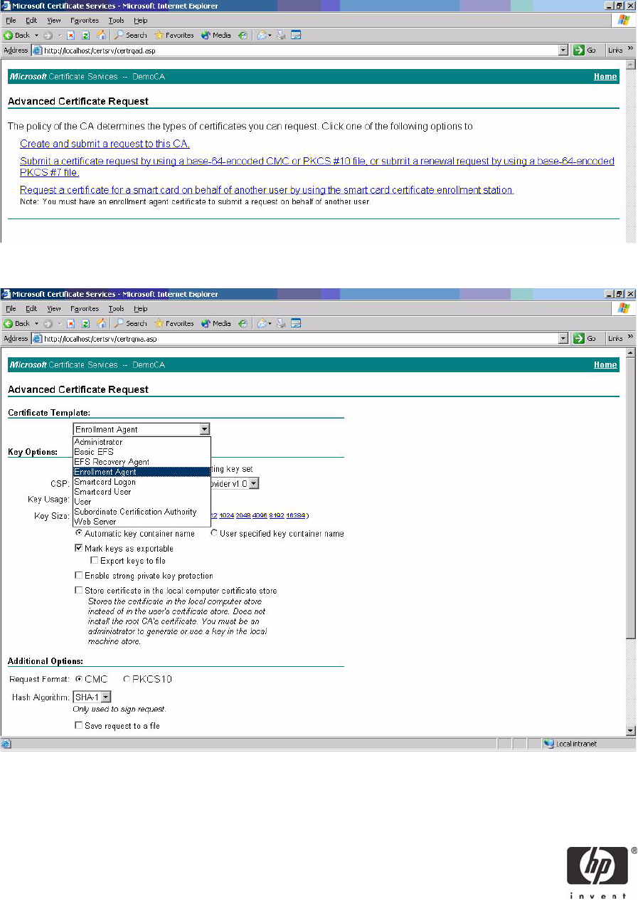This screenshot has height=911, width=638.
Task: Click Media toolbar button in certrqad.asp window
Action: click(216, 35)
